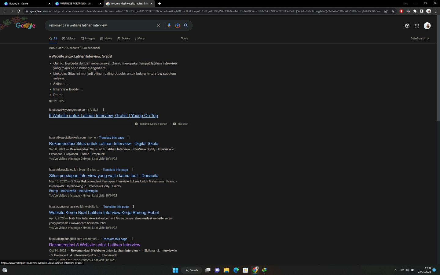Focus the Chrome address bar URL
The width and height of the screenshot is (440, 275).
tap(206, 11)
